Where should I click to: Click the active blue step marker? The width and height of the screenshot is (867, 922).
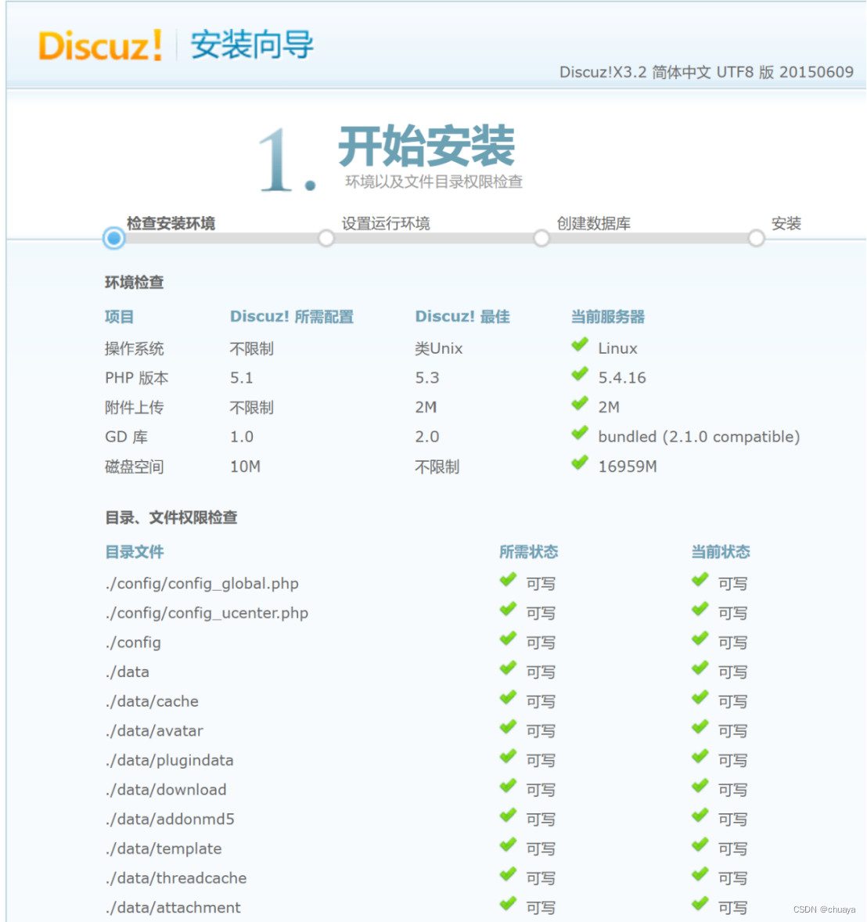(114, 238)
